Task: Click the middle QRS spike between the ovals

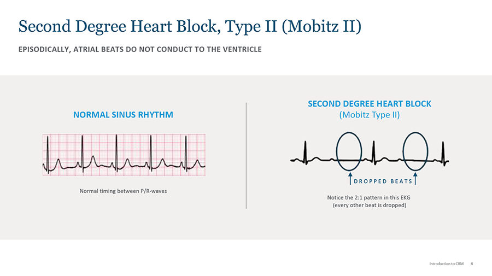Action: tap(374, 151)
